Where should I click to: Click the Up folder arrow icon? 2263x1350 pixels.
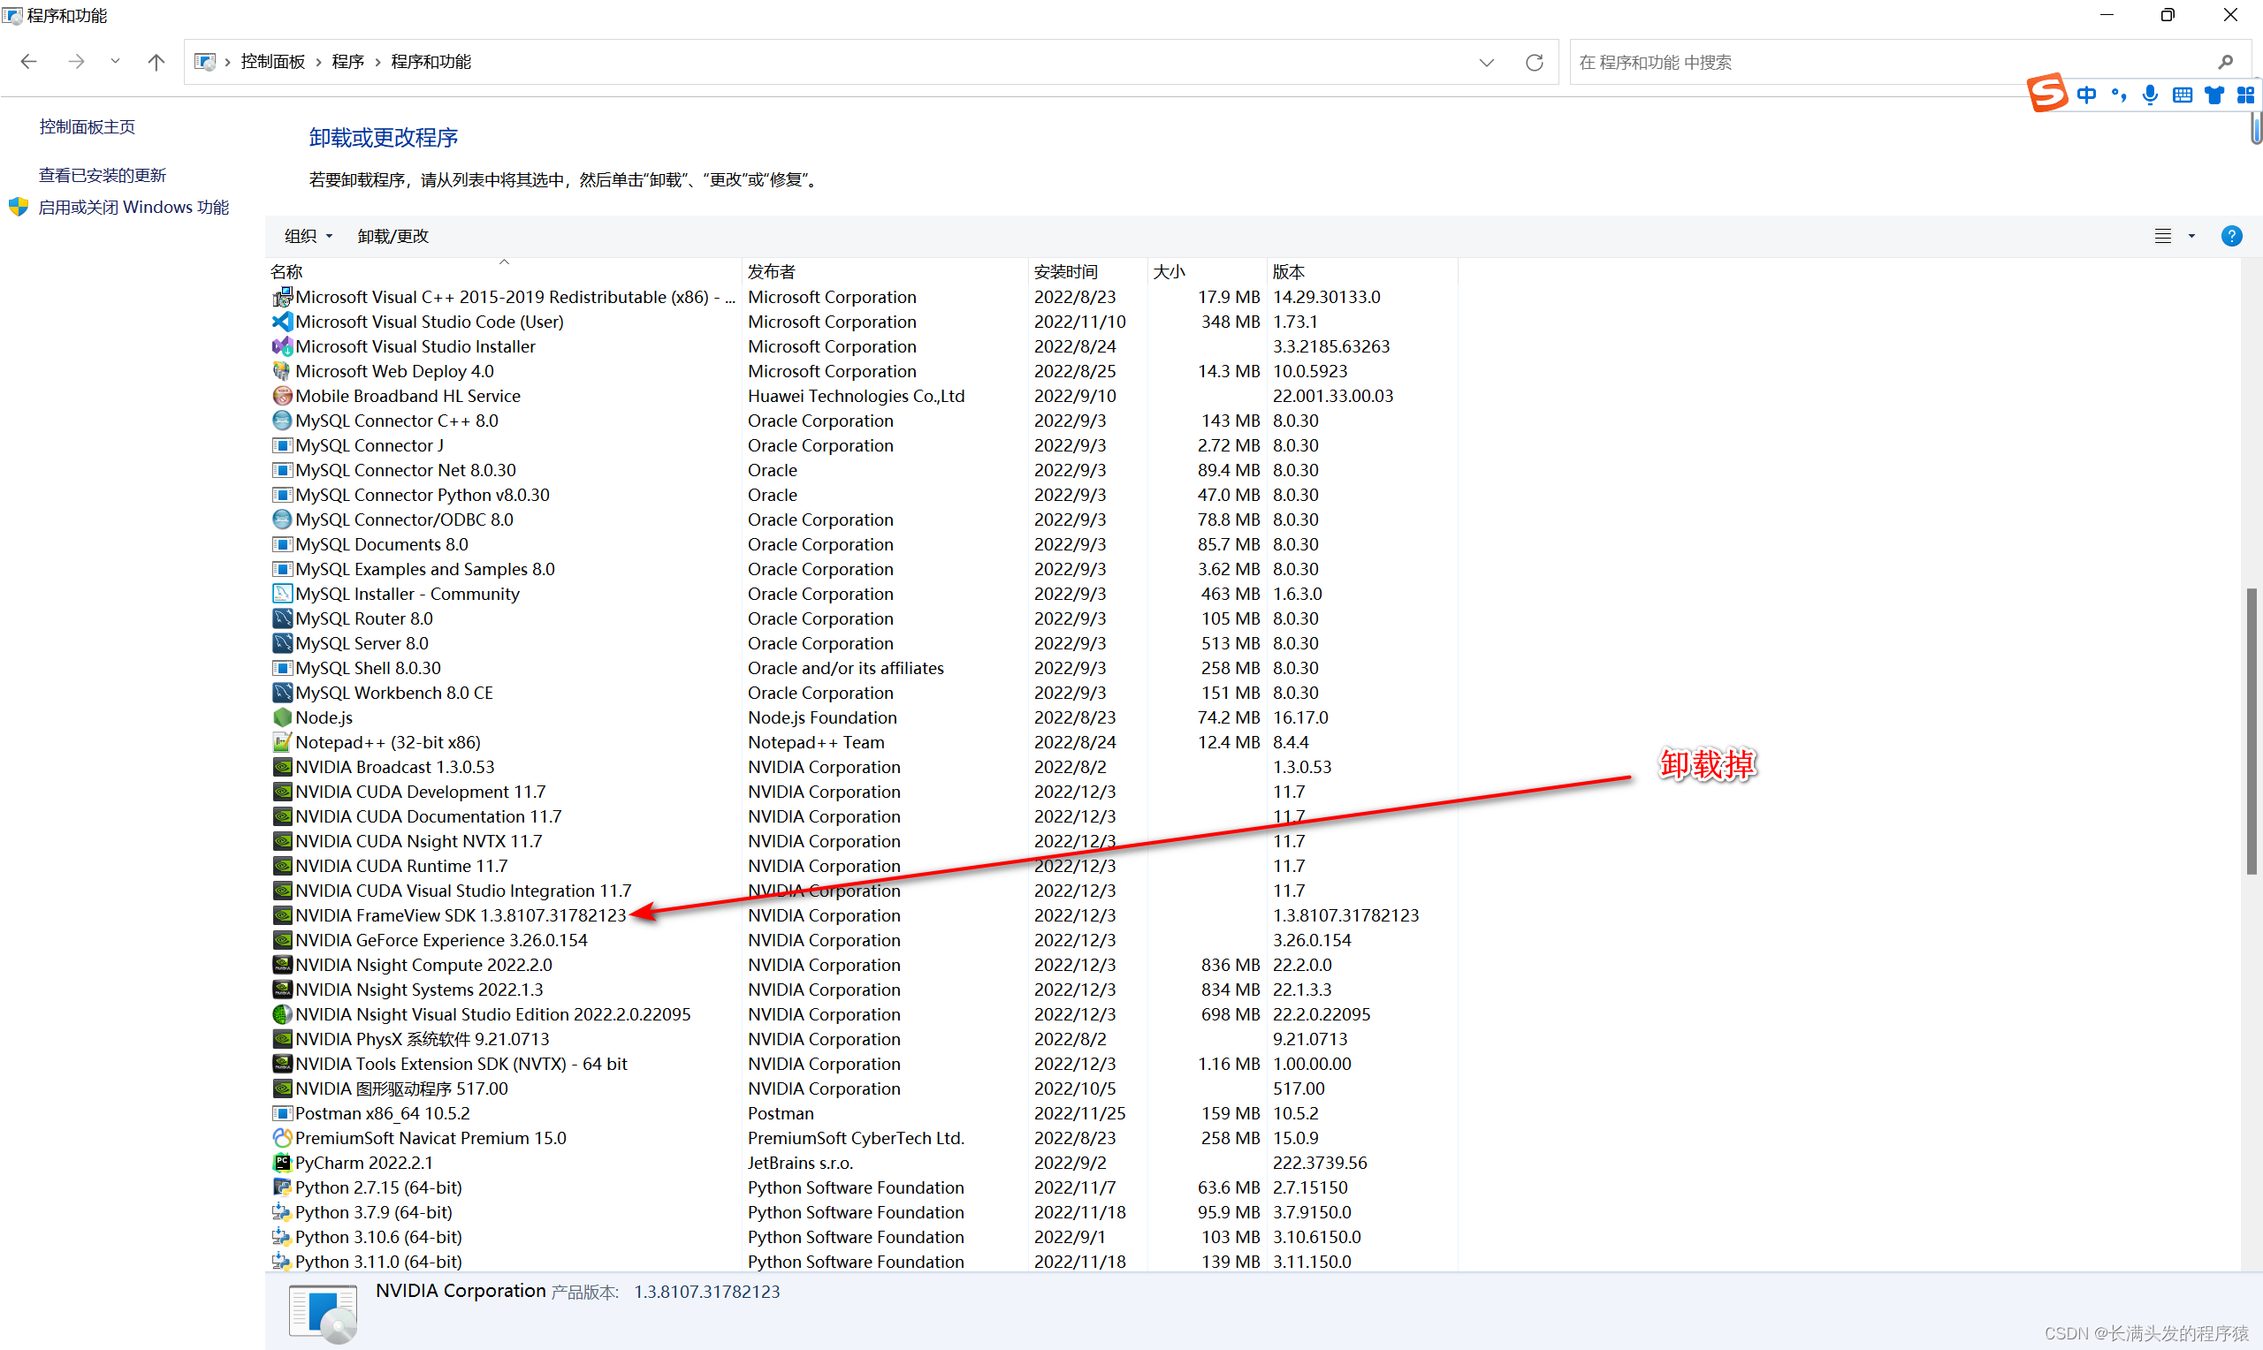[156, 62]
